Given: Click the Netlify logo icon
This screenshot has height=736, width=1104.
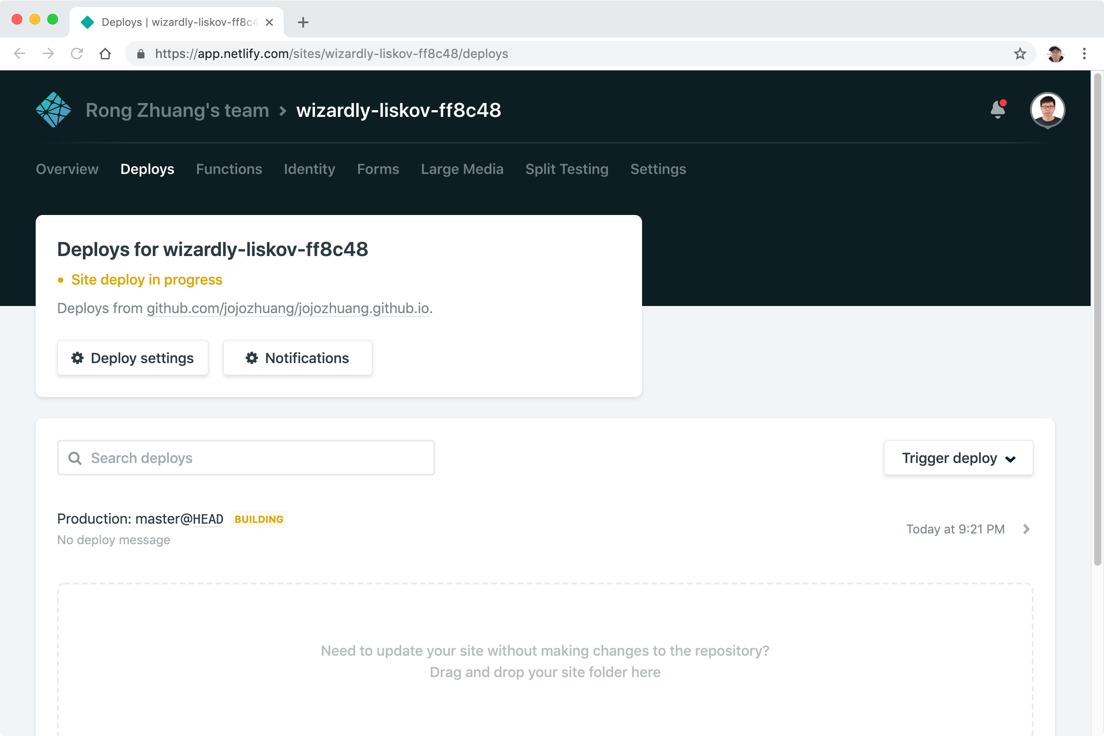Looking at the screenshot, I should tap(53, 110).
